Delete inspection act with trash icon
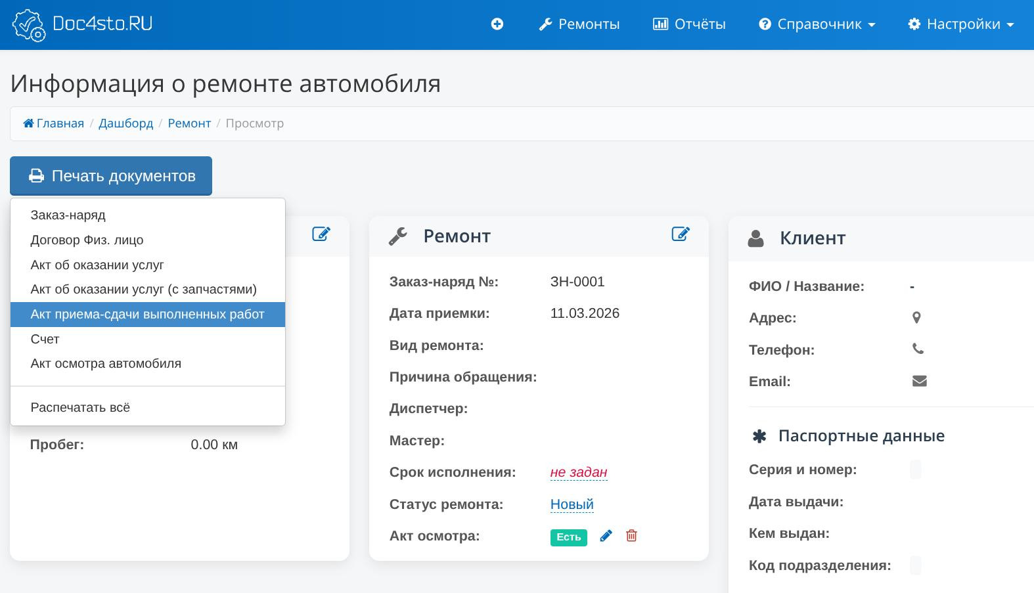This screenshot has width=1034, height=593. click(631, 536)
